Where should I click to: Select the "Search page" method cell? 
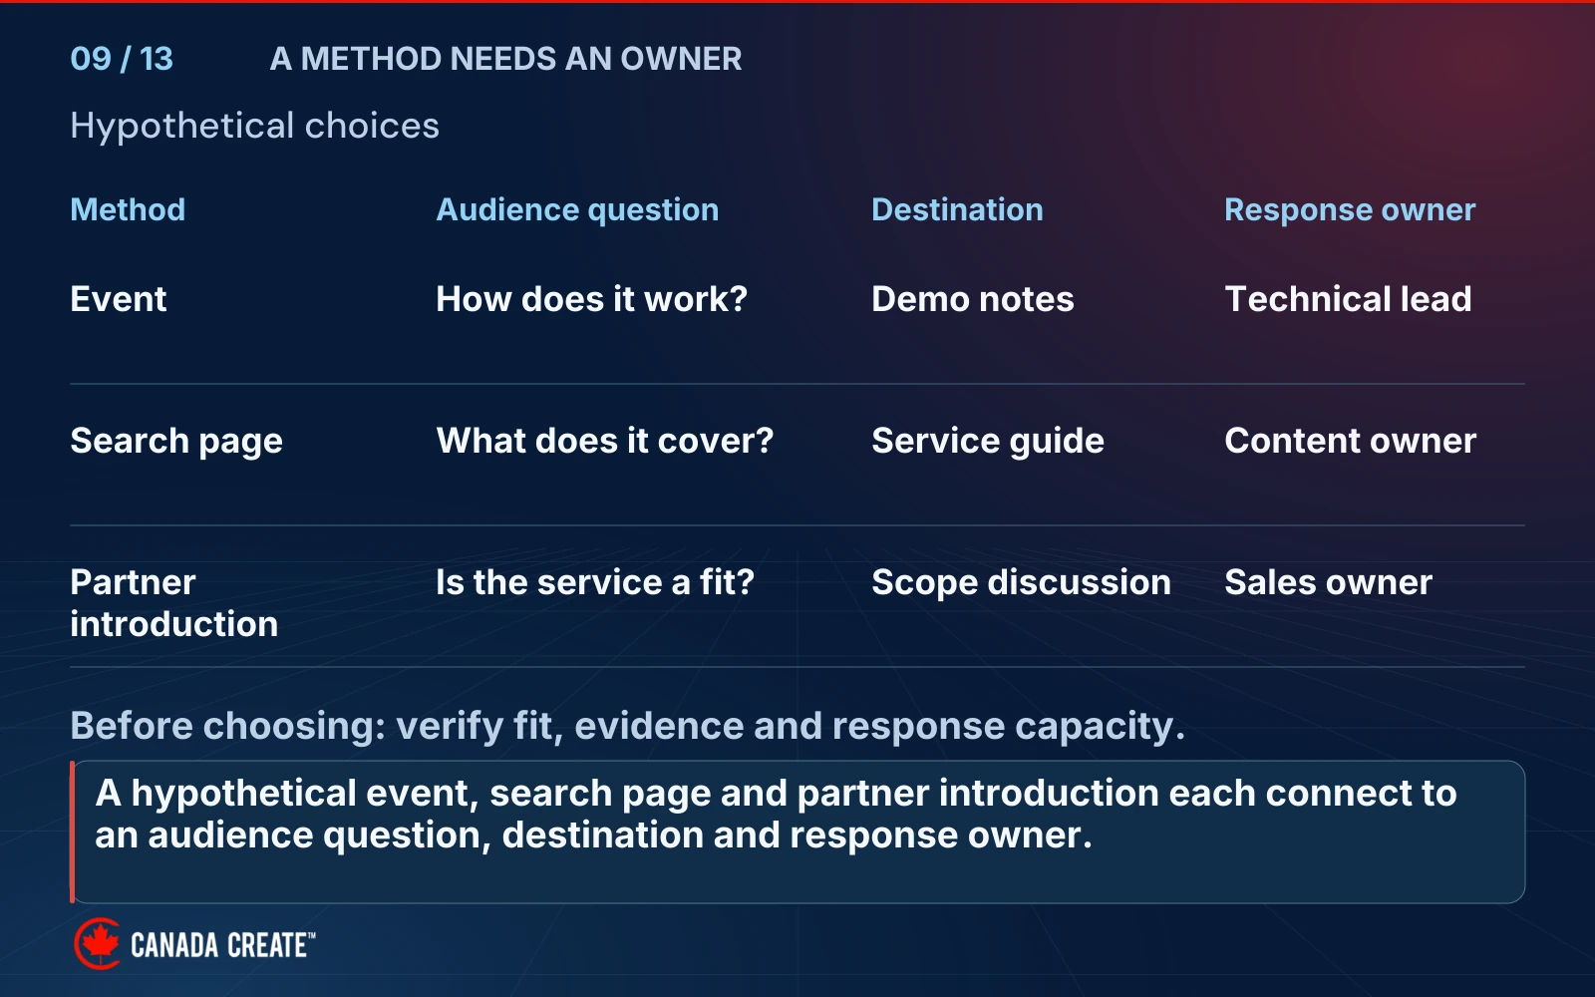[176, 441]
